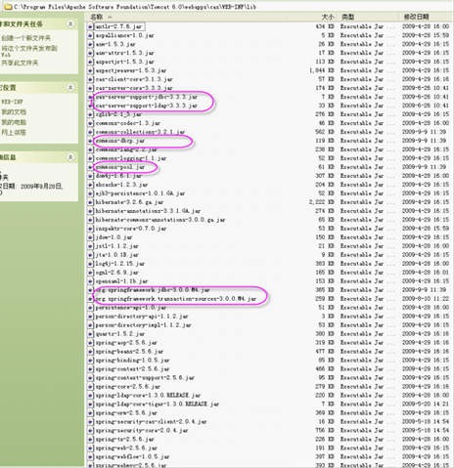This screenshot has width=454, height=468.
Task: Select spring-context-support-2.5.6.jar file name
Action: (145, 378)
